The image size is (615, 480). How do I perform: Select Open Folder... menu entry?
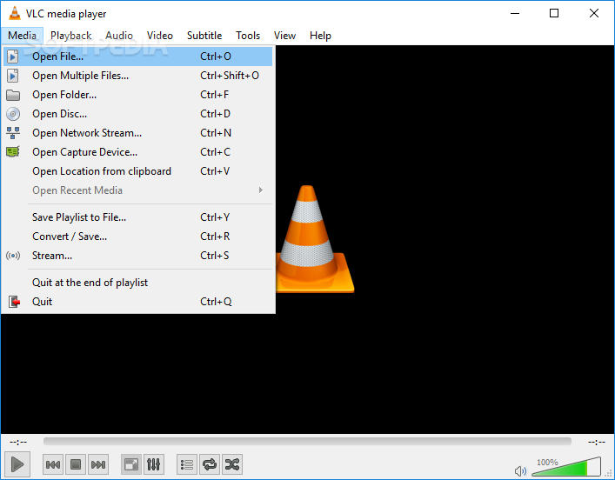click(138, 95)
